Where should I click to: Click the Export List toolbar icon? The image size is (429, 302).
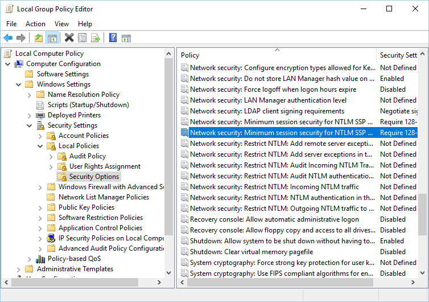pos(96,38)
